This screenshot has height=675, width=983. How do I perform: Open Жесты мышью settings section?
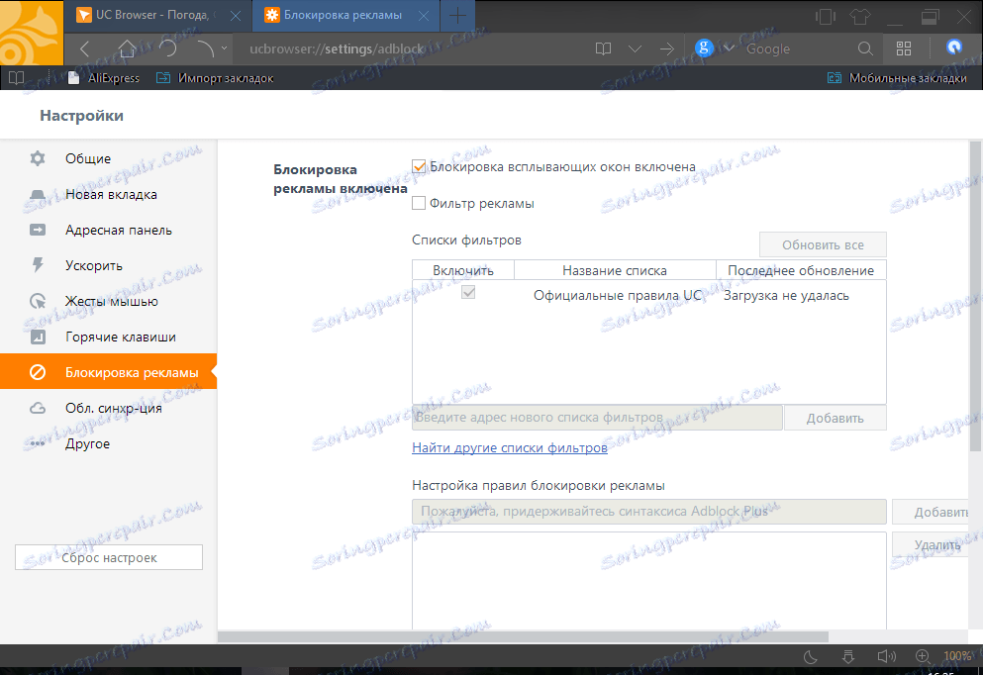point(109,302)
